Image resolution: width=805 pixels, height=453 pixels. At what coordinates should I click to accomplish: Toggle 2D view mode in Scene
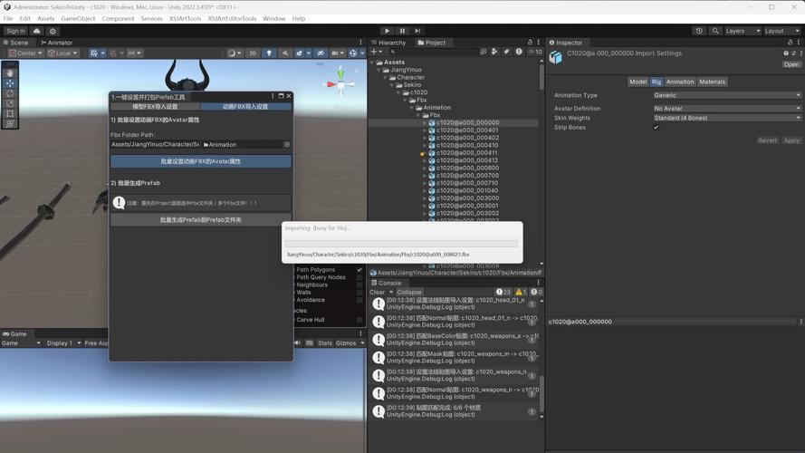click(x=253, y=53)
